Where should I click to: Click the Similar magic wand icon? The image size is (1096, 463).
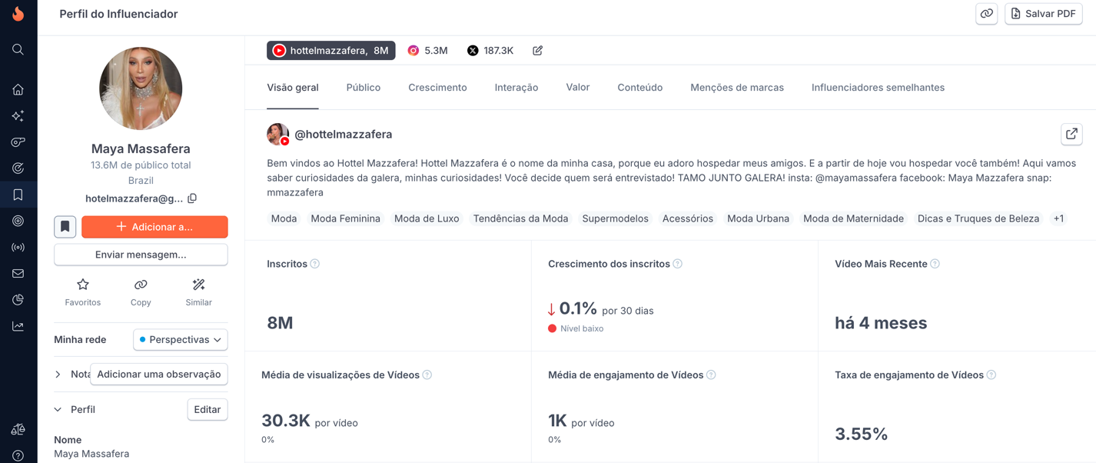[x=198, y=285]
